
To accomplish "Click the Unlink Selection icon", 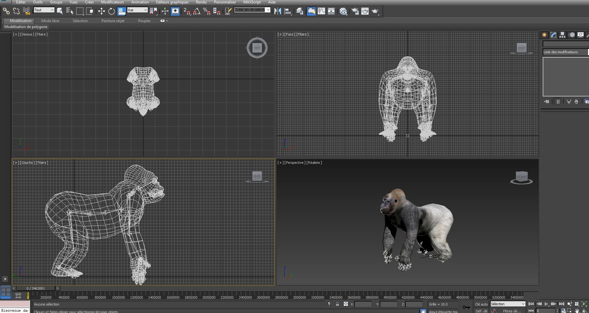I will (16, 11).
